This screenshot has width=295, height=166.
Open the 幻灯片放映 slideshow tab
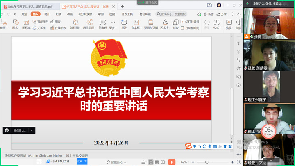click(85, 14)
